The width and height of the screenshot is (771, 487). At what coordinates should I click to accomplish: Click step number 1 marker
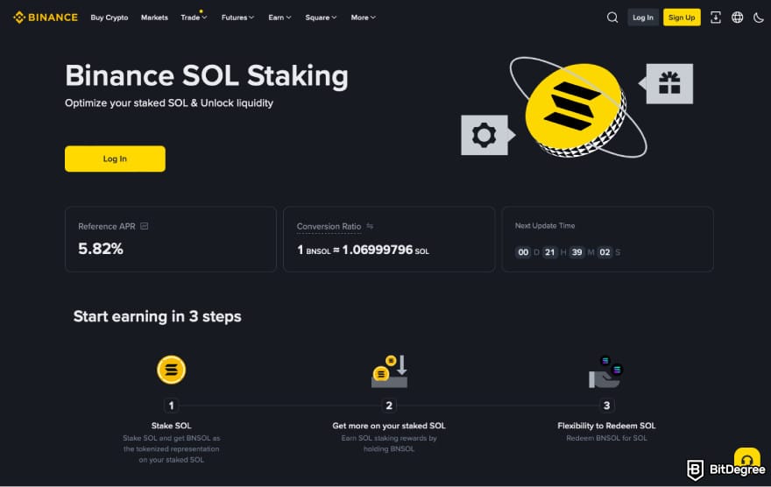(x=171, y=406)
